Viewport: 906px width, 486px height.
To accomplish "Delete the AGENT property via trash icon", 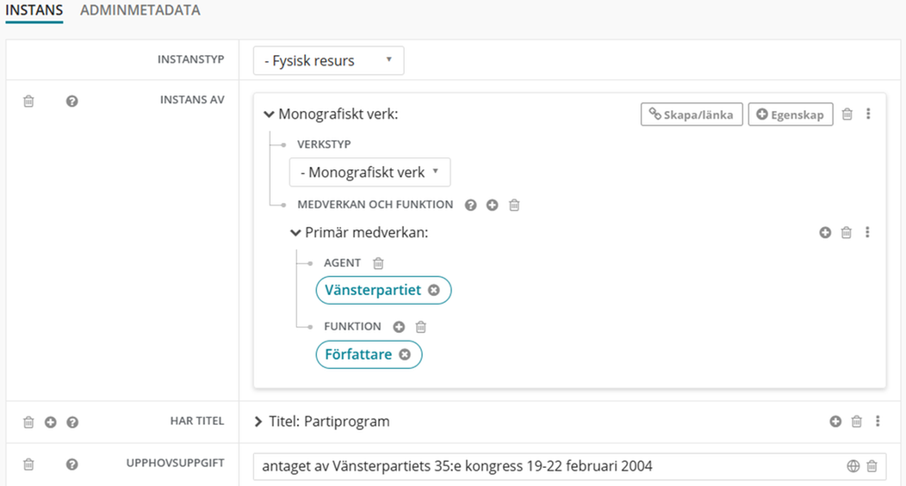I will pos(378,263).
